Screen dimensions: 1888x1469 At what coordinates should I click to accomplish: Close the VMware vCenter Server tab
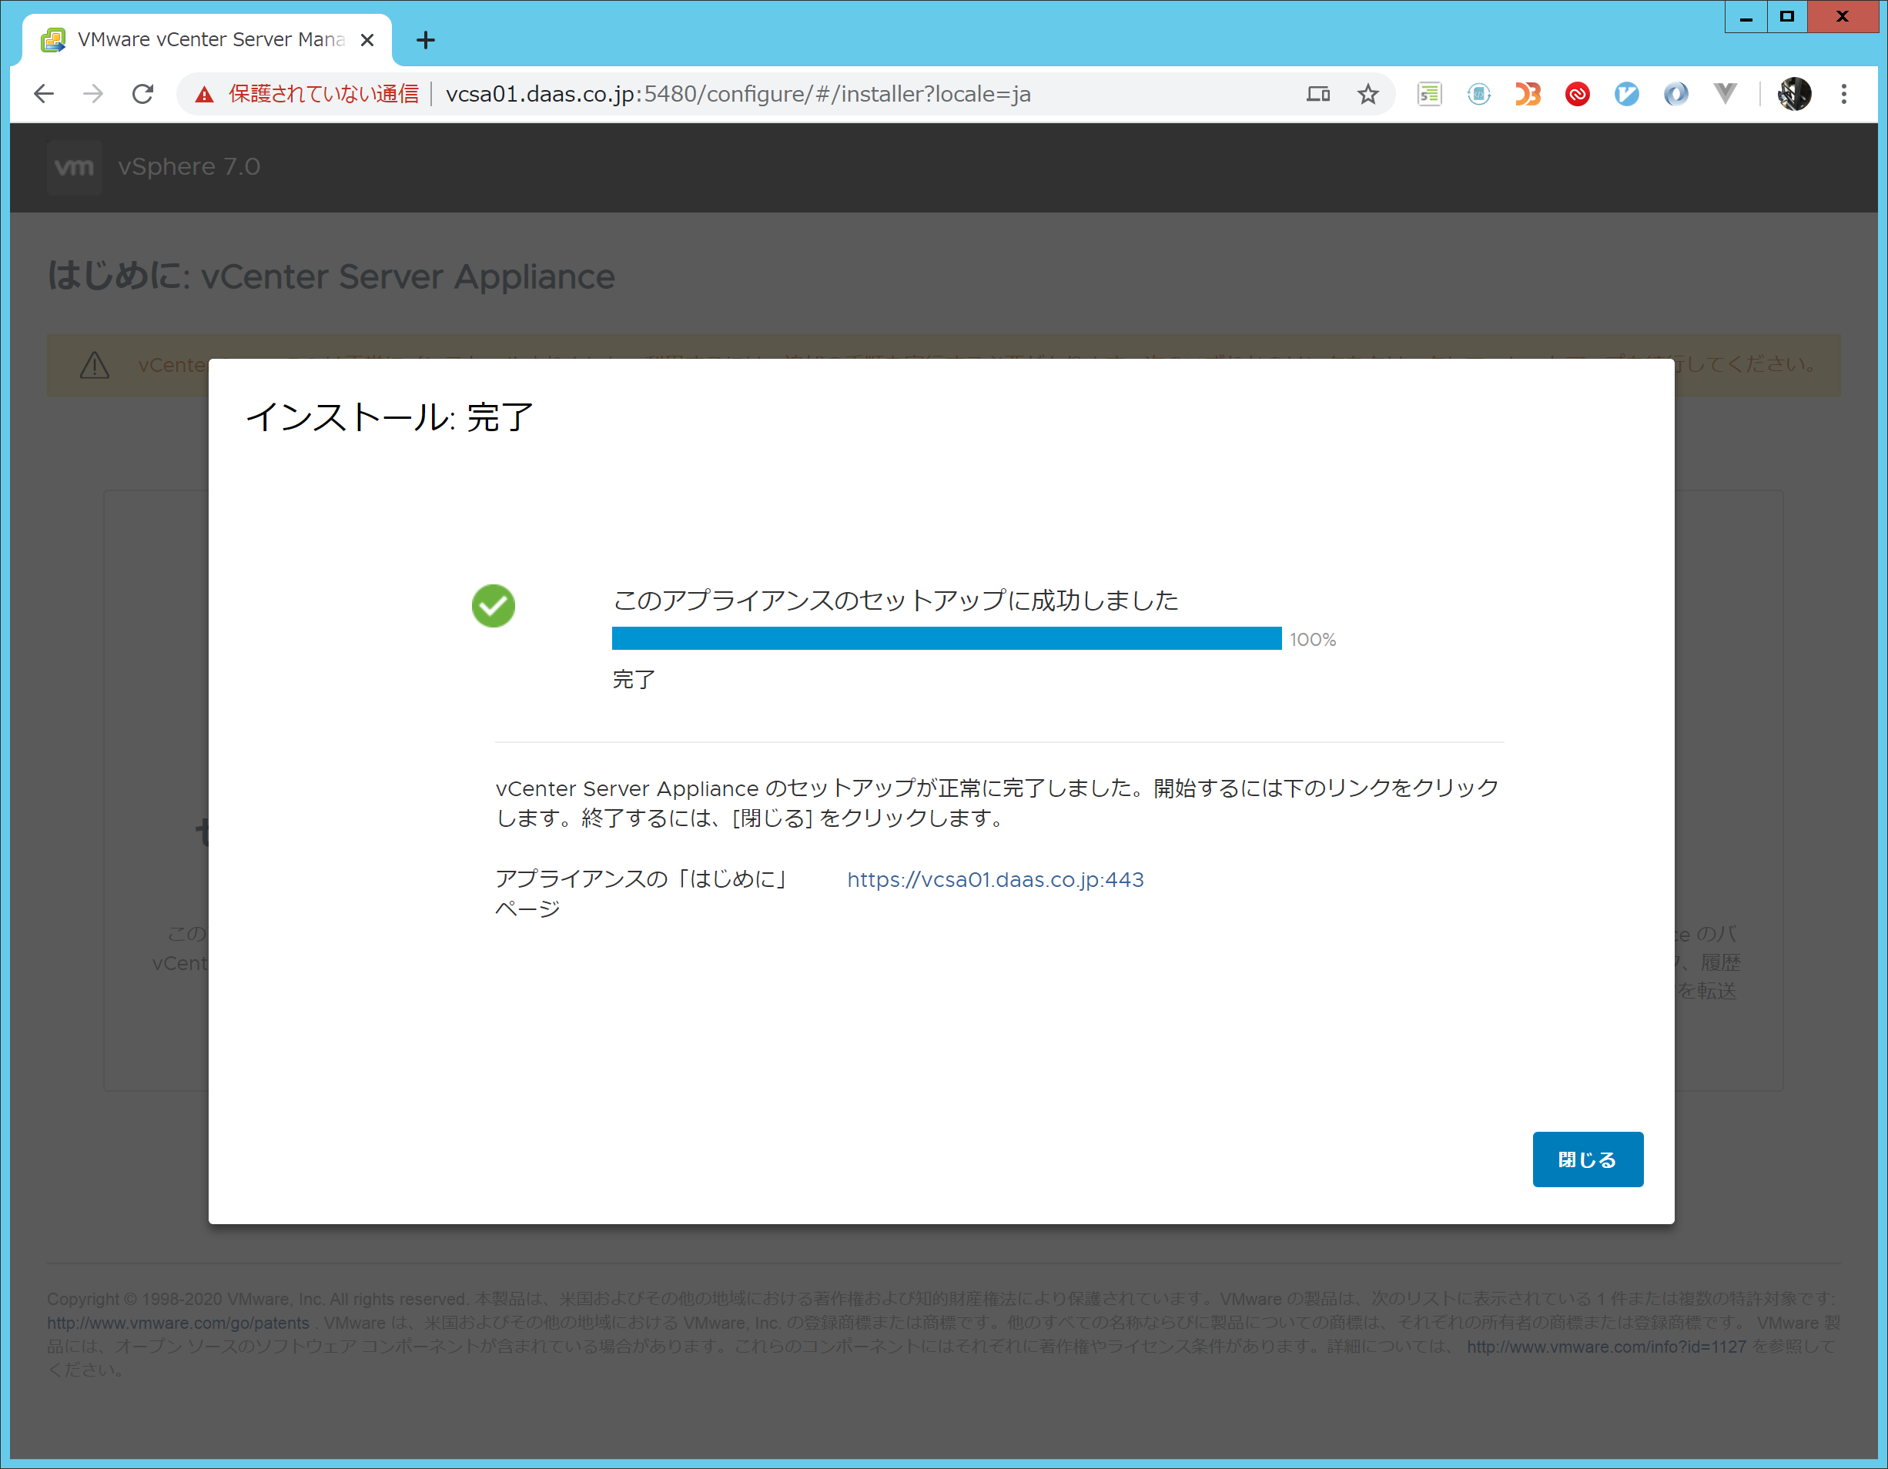pyautogui.click(x=367, y=40)
